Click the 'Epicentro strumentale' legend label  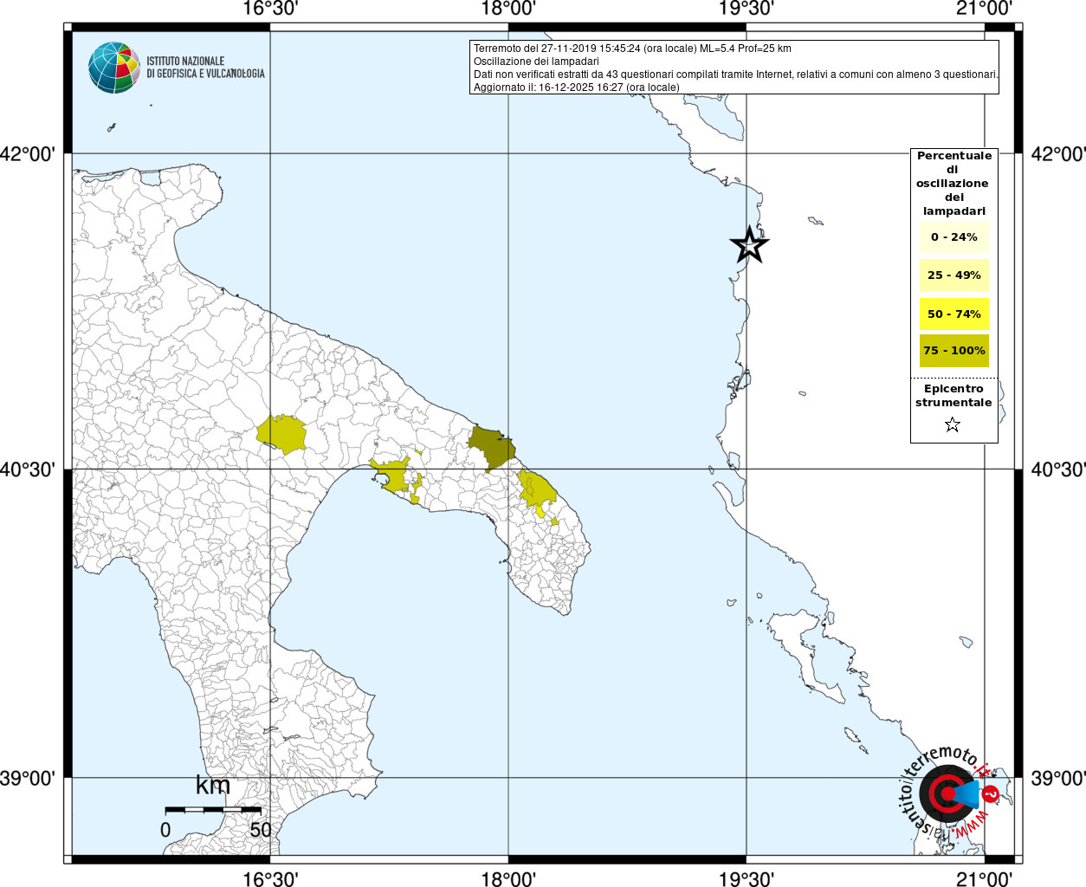coord(953,396)
